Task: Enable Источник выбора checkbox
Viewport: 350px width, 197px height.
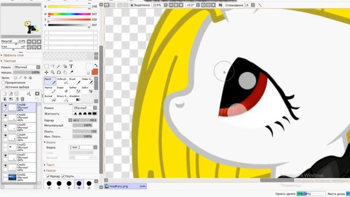Action: pos(3,87)
